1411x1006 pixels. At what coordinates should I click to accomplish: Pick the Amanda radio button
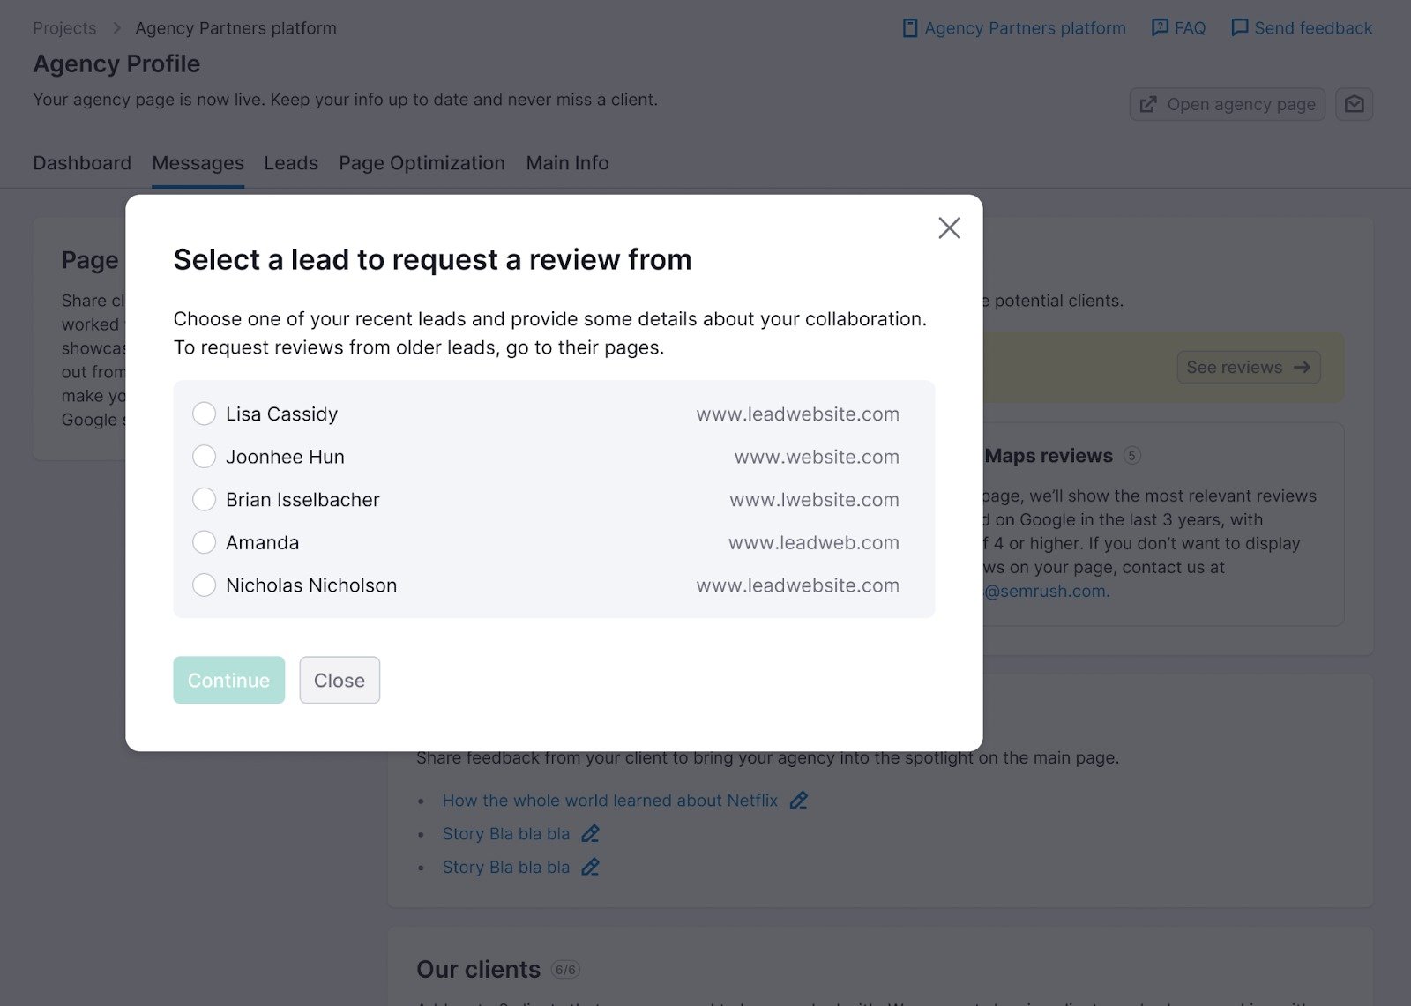[x=204, y=542]
